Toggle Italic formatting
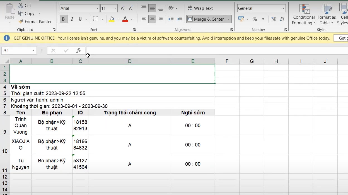The width and height of the screenshot is (348, 195). point(72,19)
